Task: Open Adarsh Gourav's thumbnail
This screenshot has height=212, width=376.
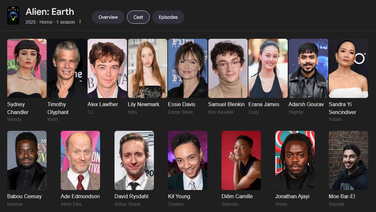Action: click(308, 68)
